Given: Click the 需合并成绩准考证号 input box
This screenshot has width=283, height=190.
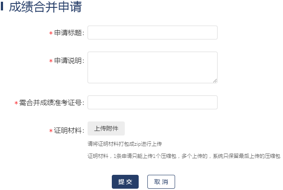Looking at the screenshot, I should click(152, 102).
